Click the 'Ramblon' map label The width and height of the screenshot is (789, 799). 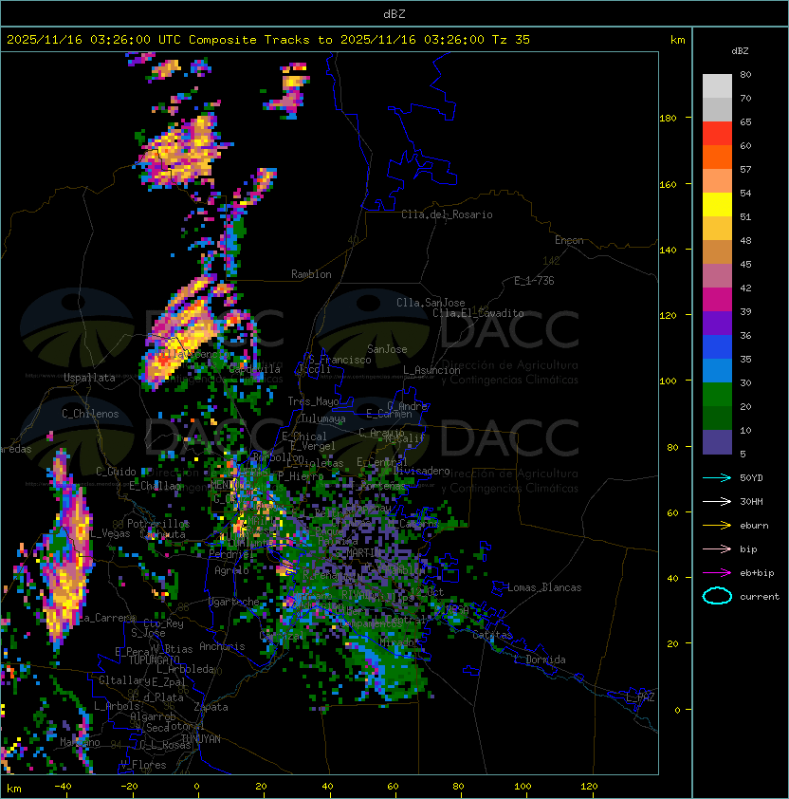click(x=311, y=274)
